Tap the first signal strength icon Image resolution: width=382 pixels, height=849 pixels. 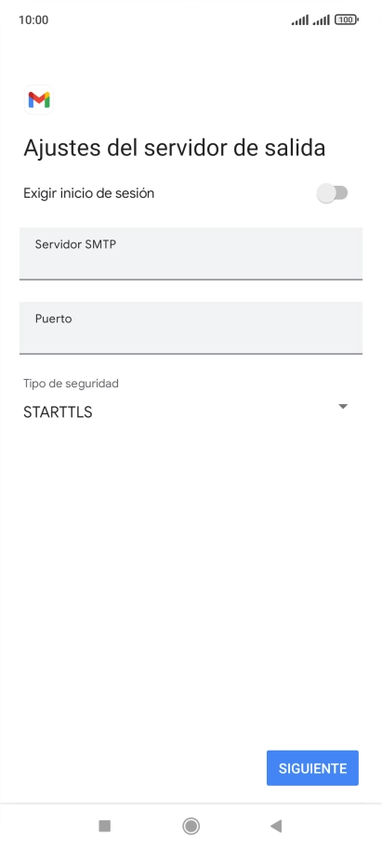[300, 20]
